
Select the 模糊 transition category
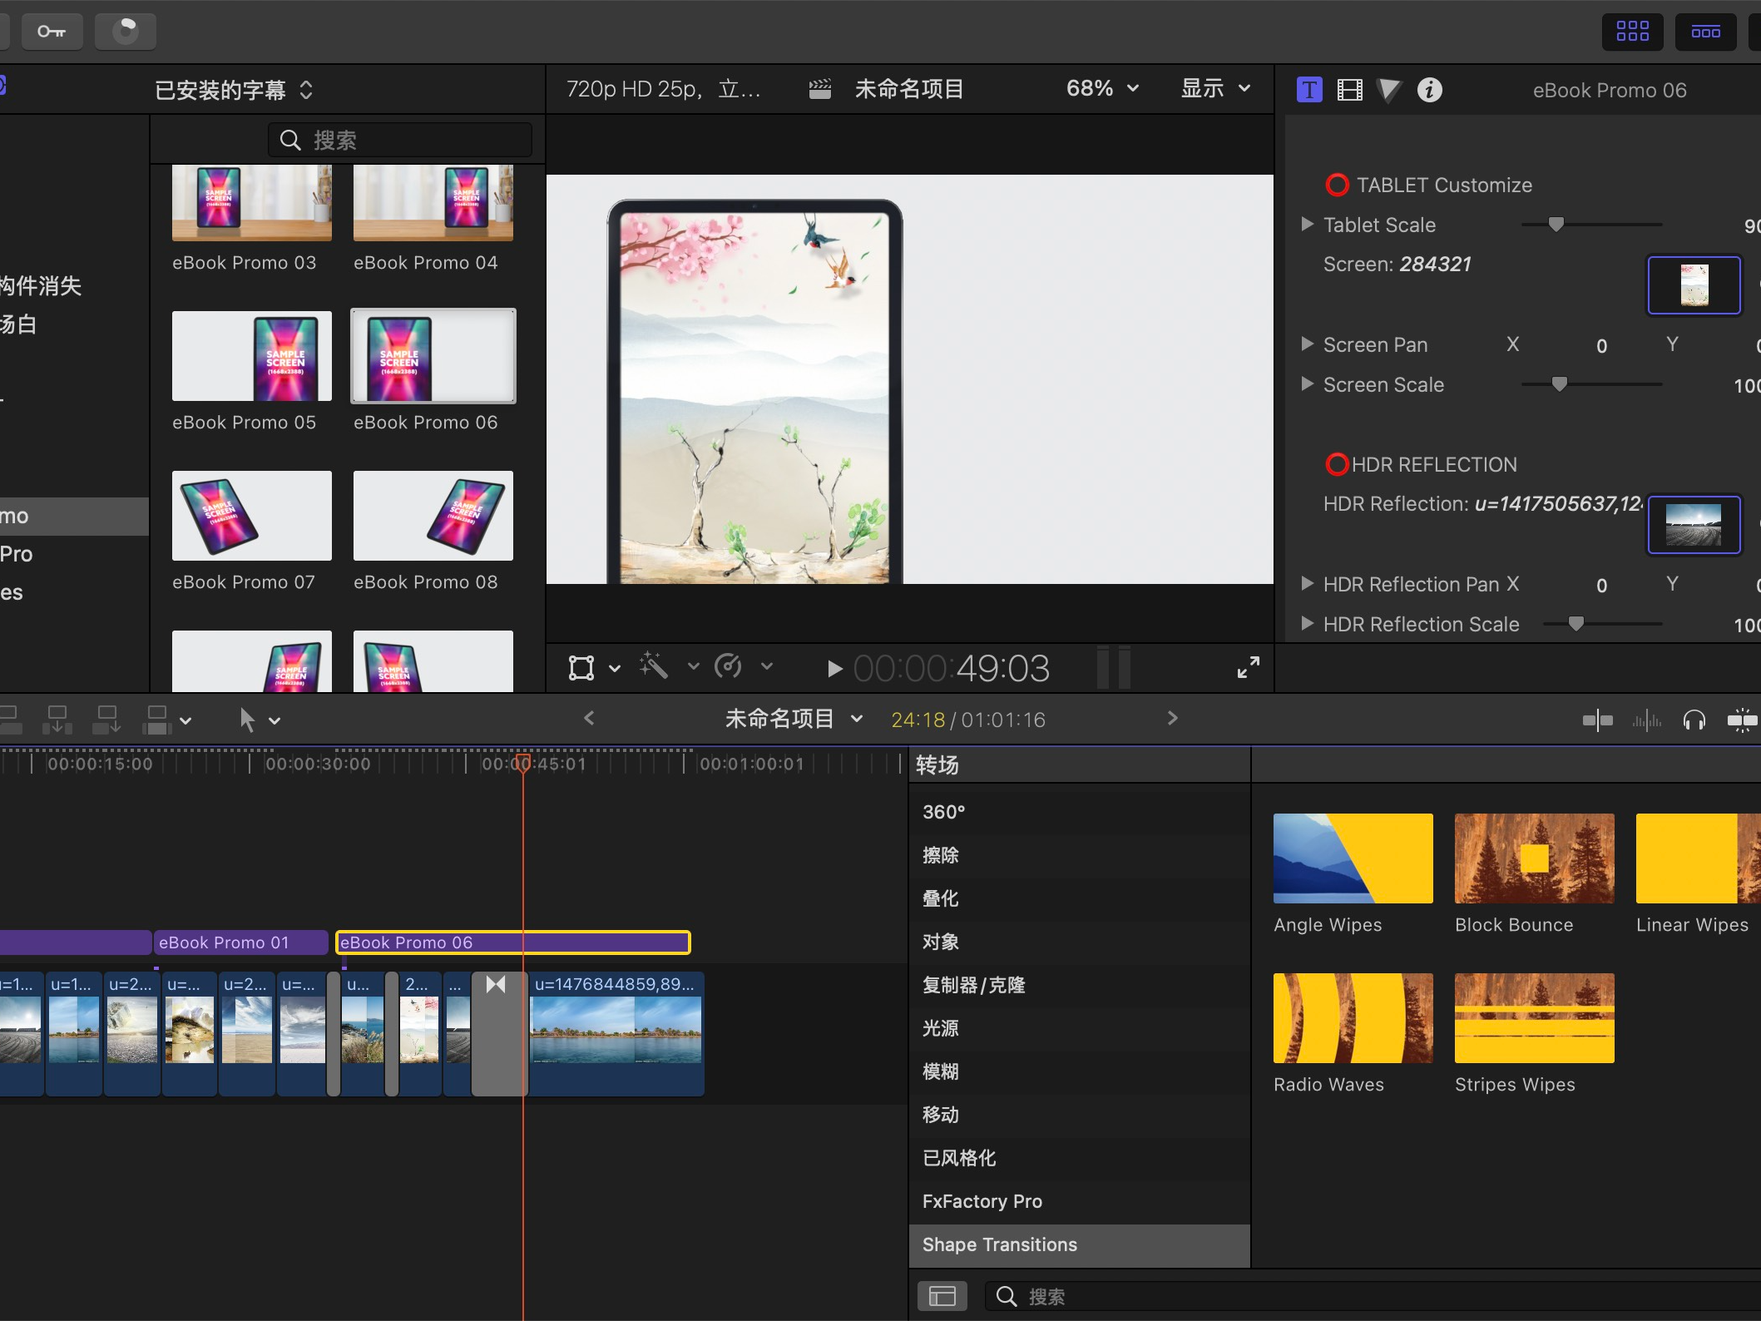tap(1080, 1071)
